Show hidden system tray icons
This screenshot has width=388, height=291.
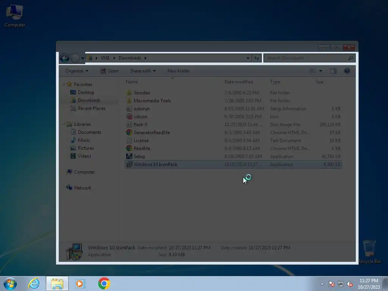[x=322, y=284]
